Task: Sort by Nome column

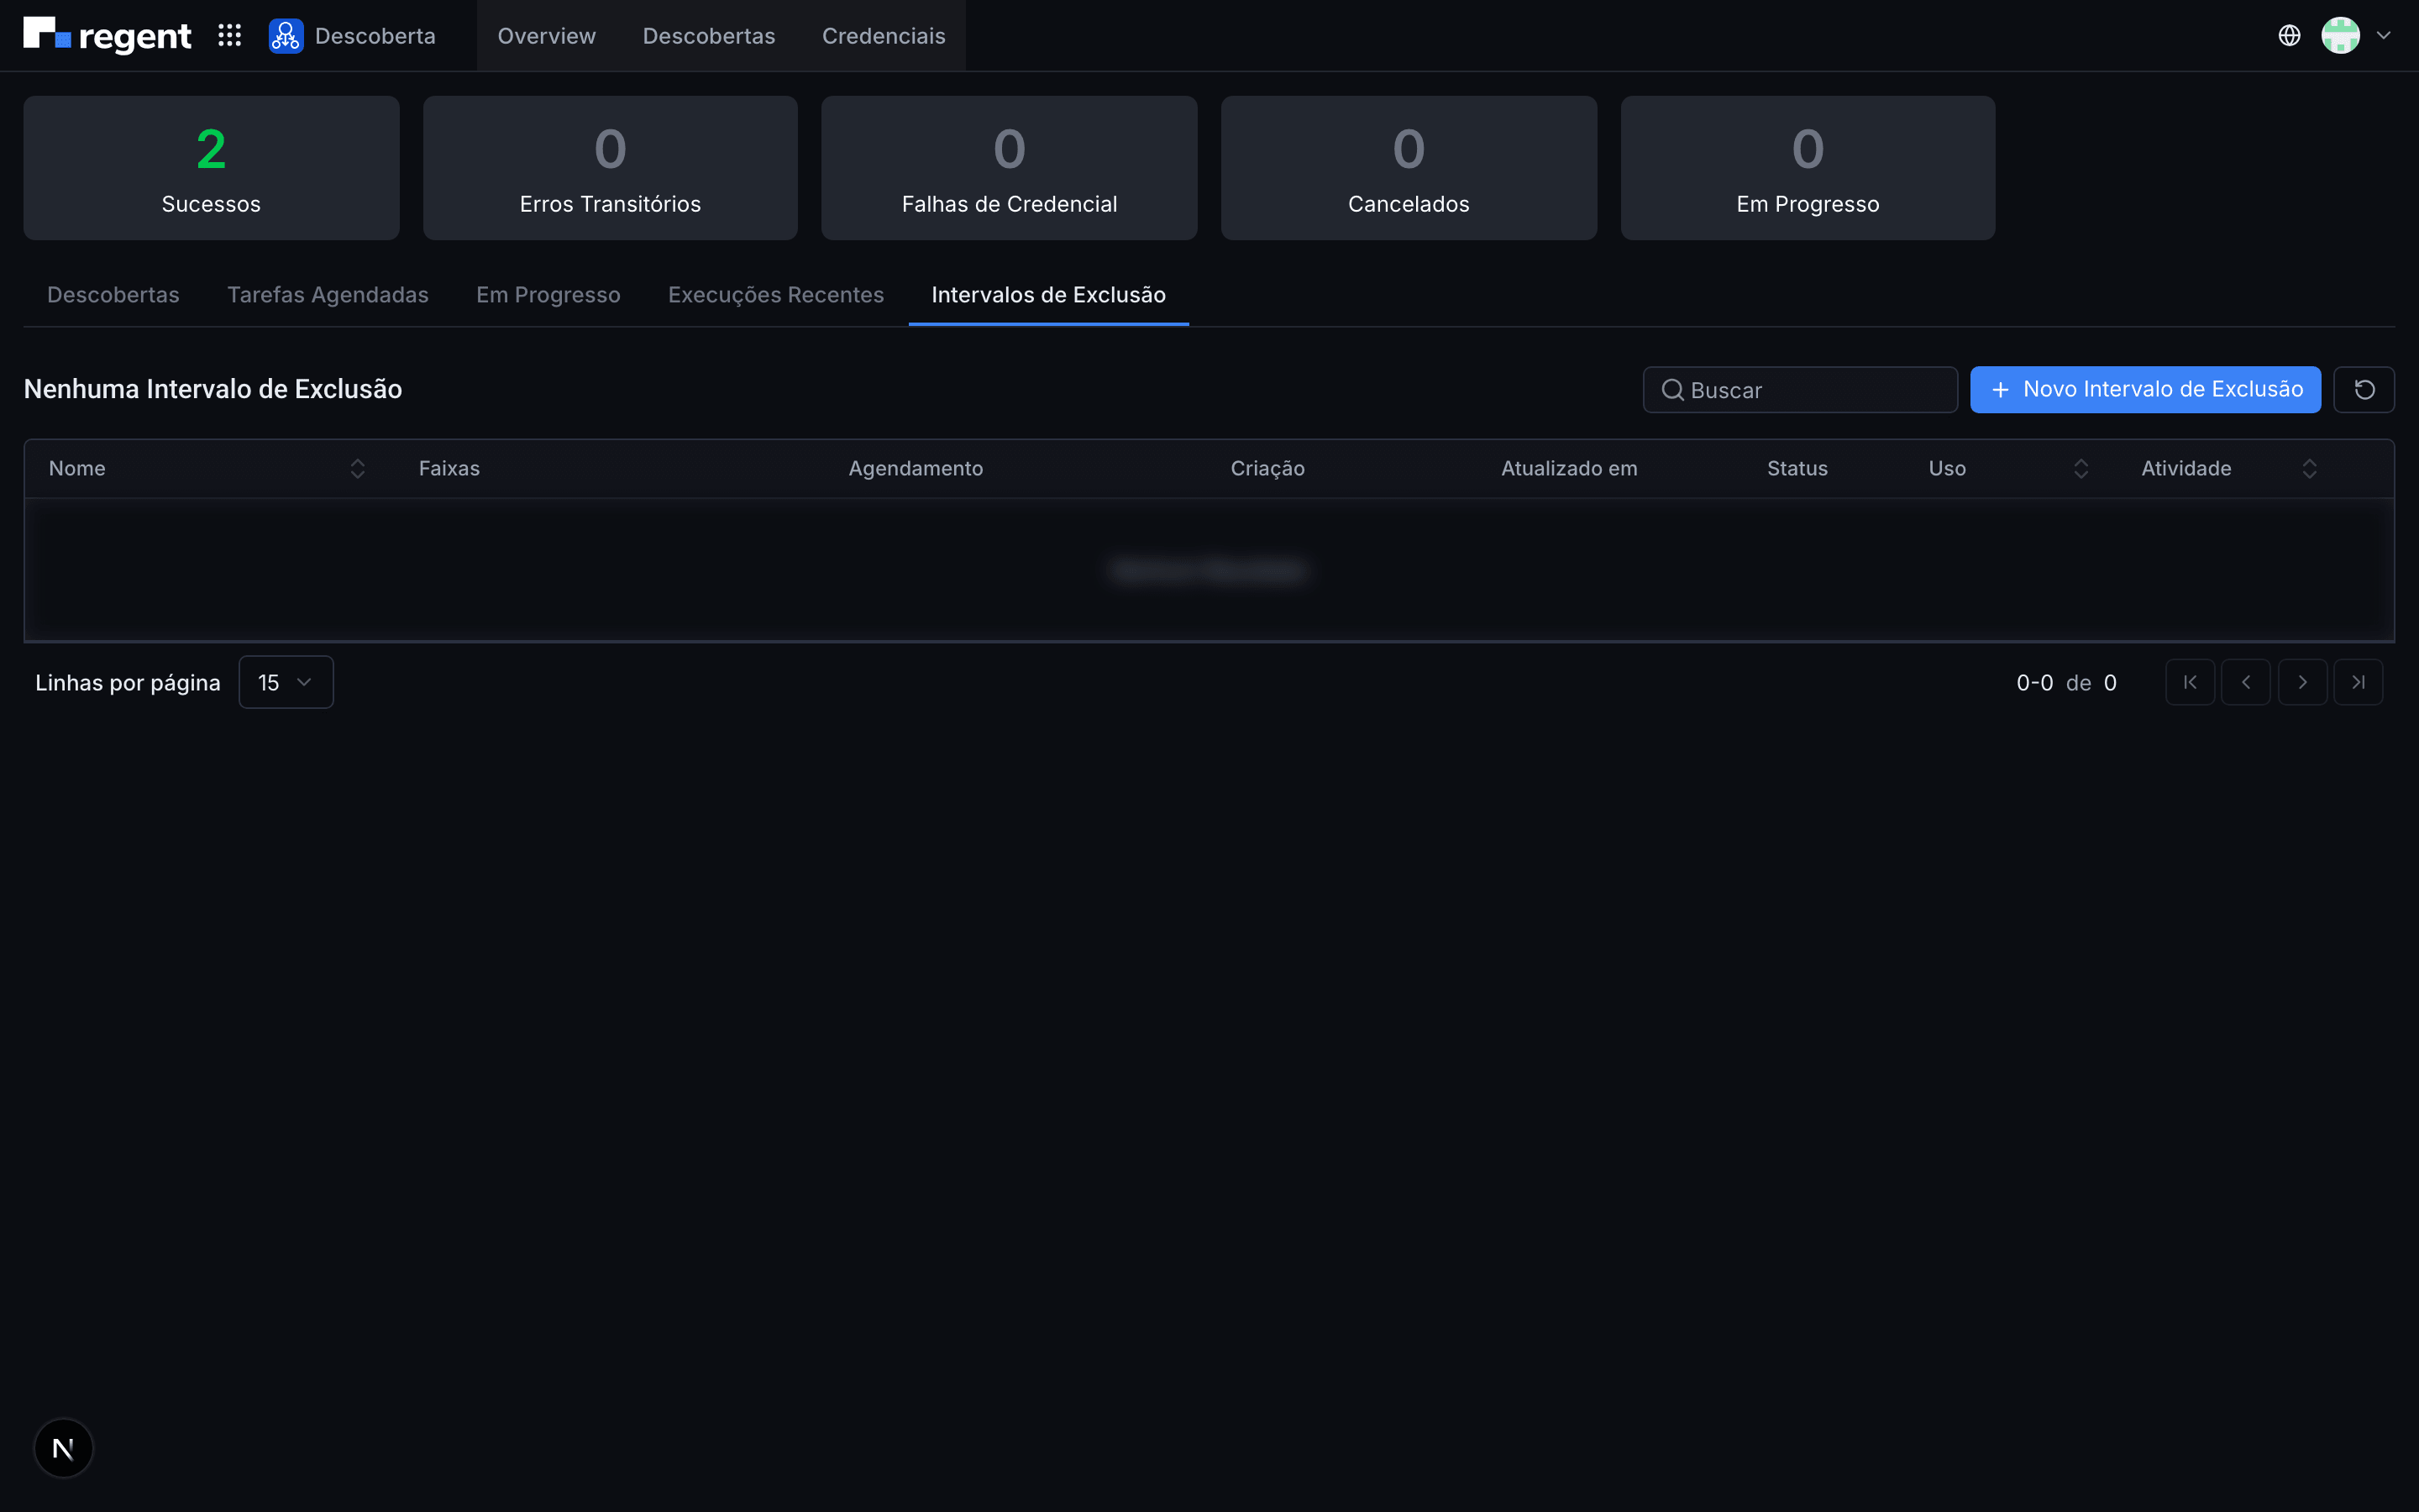Action: point(357,468)
